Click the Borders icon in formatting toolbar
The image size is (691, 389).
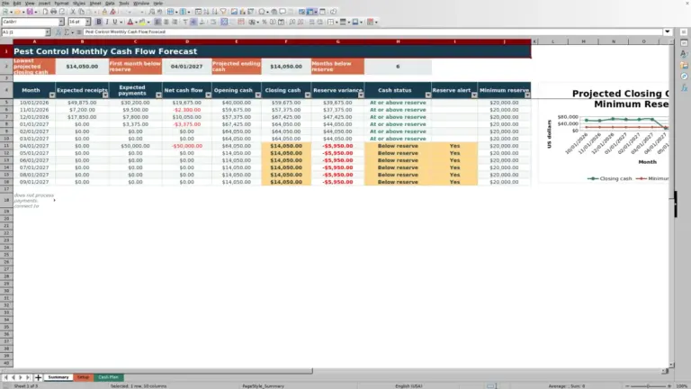click(330, 22)
